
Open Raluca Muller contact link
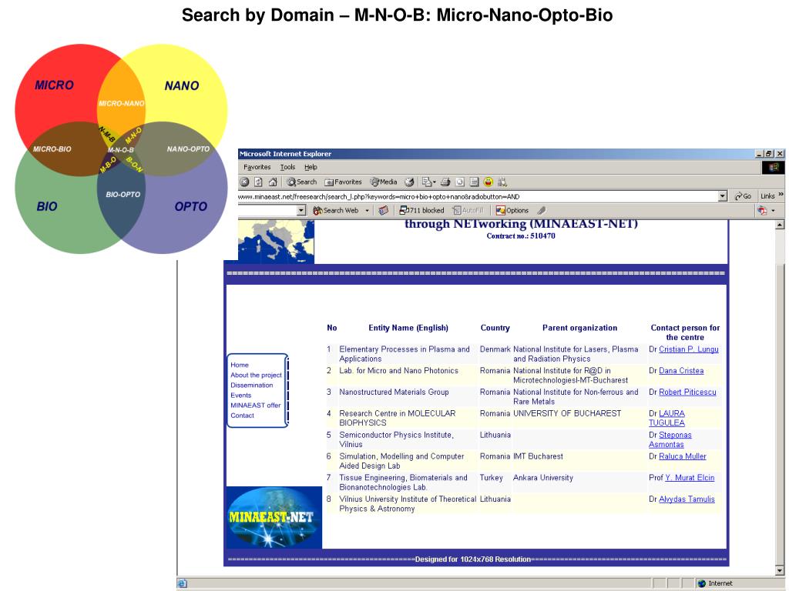click(683, 456)
